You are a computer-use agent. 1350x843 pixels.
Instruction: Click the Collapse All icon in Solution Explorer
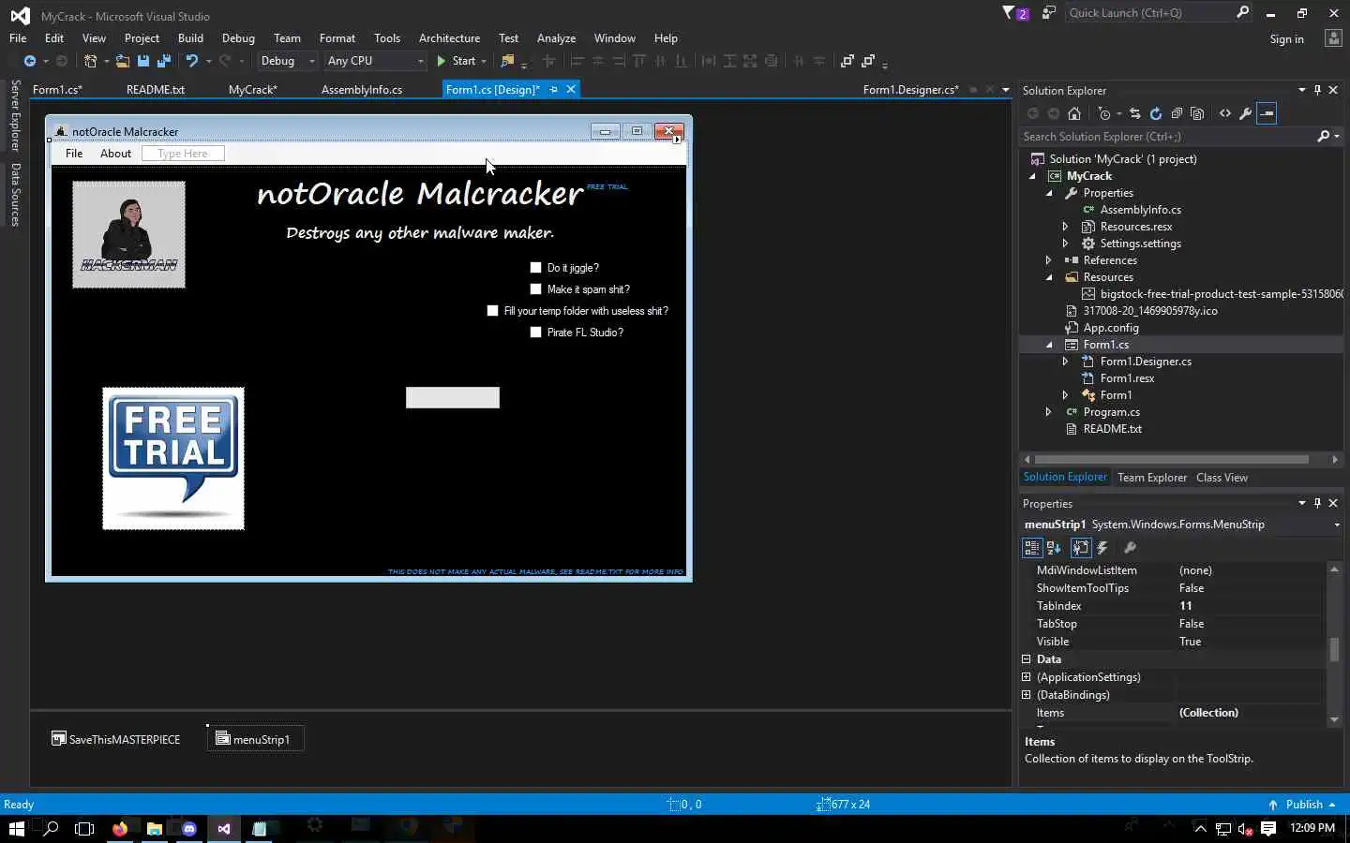(1177, 113)
